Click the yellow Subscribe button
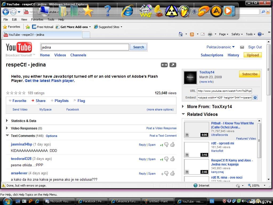This screenshot has height=205, width=273. click(x=250, y=74)
